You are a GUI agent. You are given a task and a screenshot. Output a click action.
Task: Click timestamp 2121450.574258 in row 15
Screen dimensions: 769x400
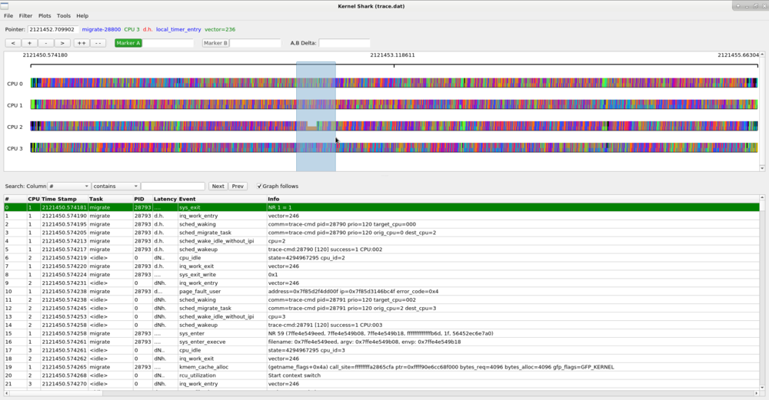click(x=65, y=333)
